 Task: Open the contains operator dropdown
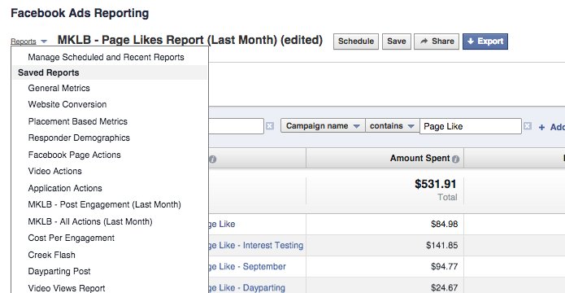tap(392, 126)
